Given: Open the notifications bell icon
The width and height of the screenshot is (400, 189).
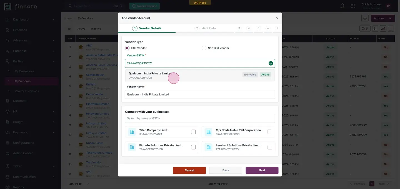Looking at the screenshot, I should pyautogui.click(x=342, y=6).
